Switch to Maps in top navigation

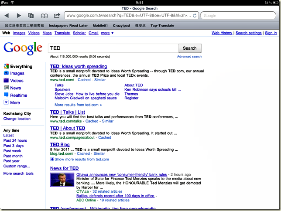[47, 33]
